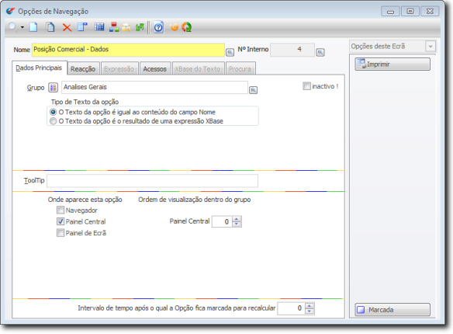The height and width of the screenshot is (334, 453).
Task: Open the search magnifier dropdown arrow
Action: (x=22, y=27)
